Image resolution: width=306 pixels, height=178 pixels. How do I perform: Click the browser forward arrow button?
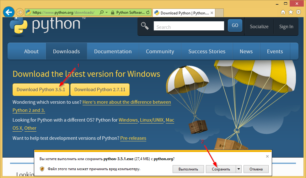click(x=19, y=12)
